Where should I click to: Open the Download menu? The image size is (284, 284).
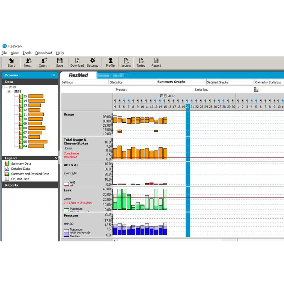(x=44, y=53)
